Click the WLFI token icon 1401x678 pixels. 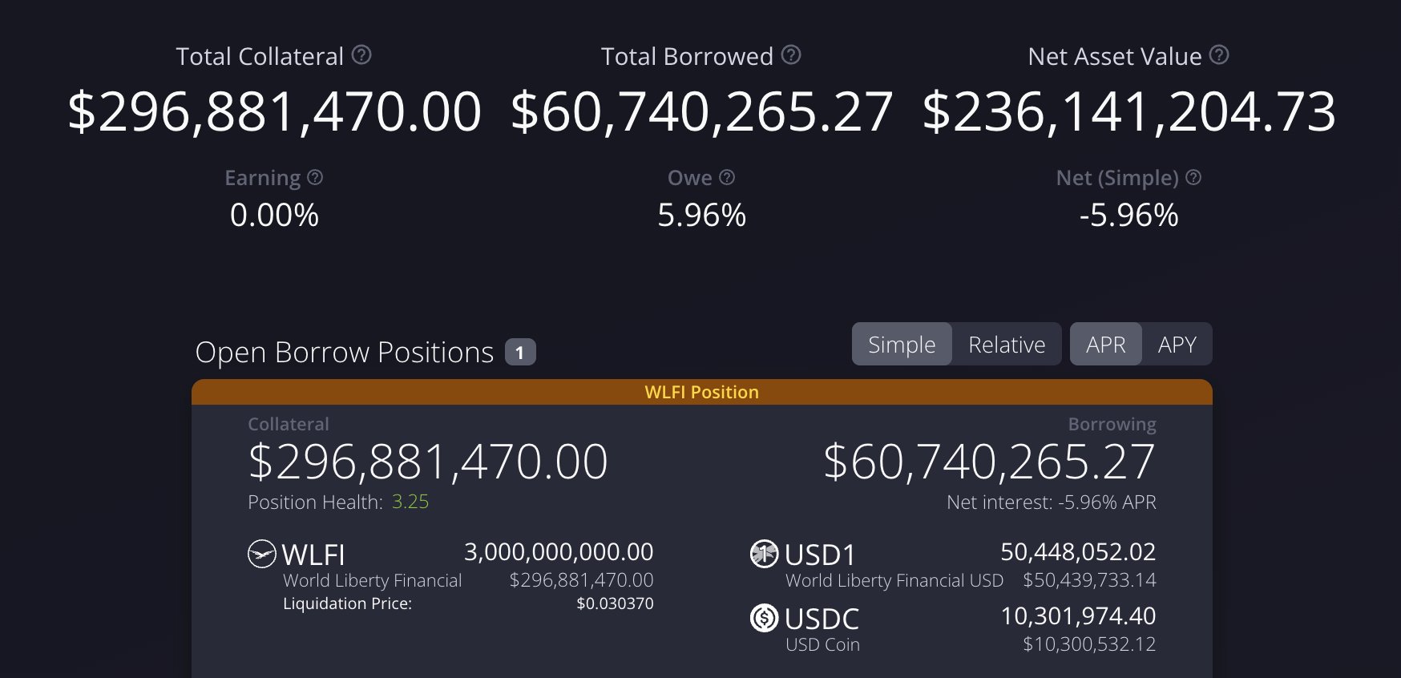coord(262,554)
